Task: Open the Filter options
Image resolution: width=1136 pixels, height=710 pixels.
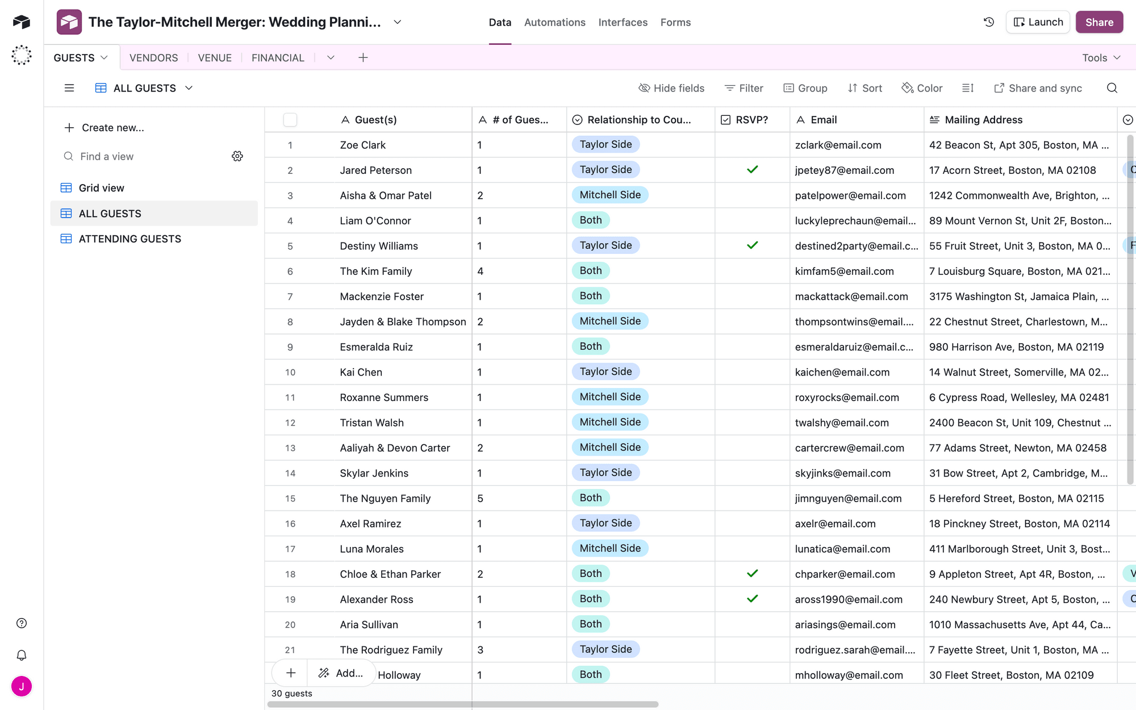Action: pos(744,88)
